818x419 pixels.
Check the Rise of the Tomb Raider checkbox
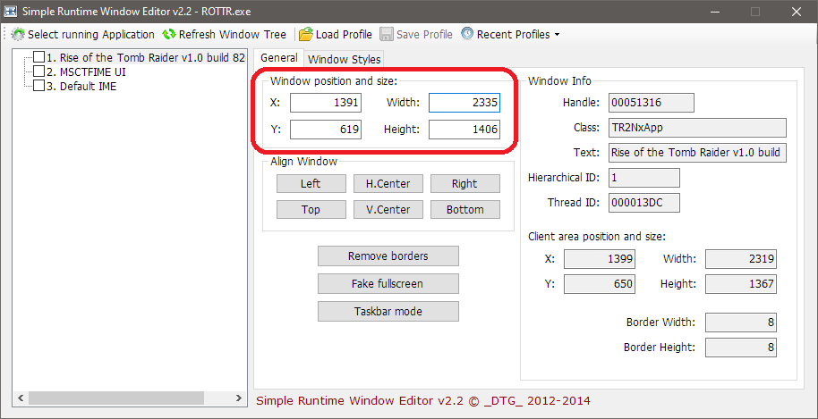[x=38, y=57]
